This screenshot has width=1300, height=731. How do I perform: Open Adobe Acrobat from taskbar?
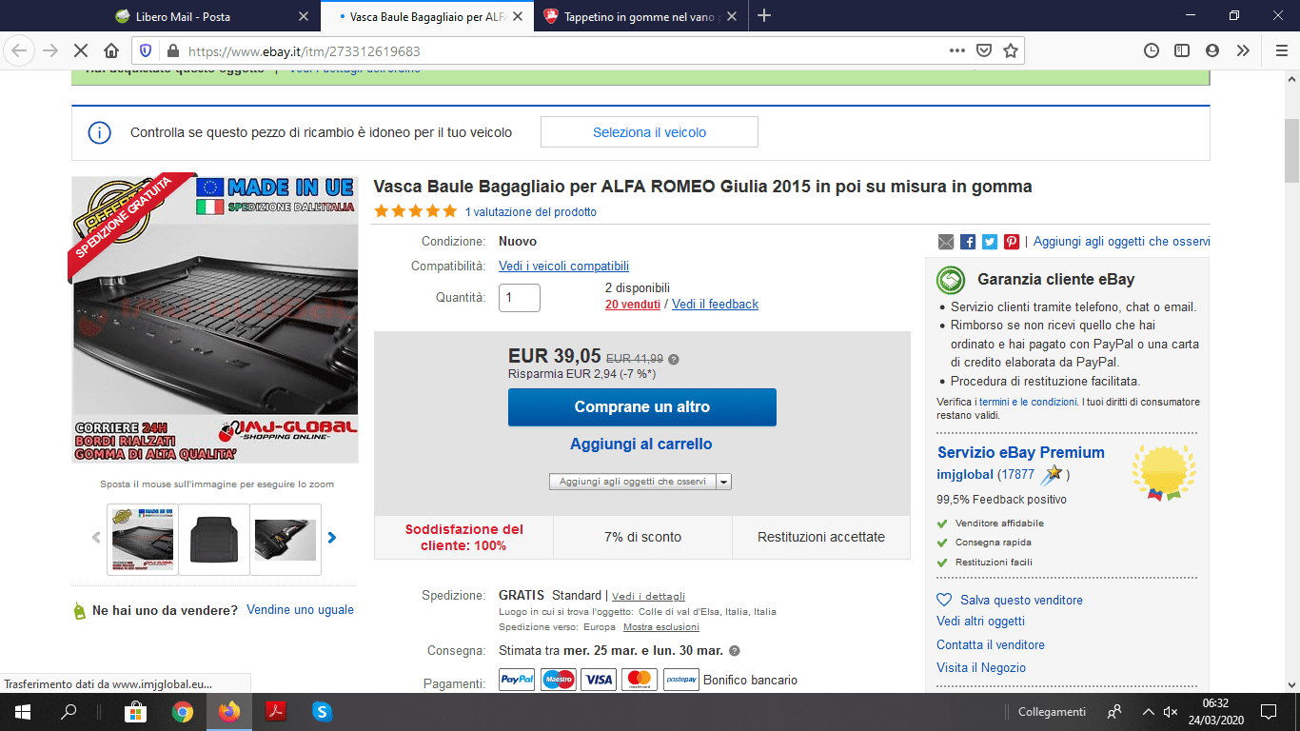[276, 711]
